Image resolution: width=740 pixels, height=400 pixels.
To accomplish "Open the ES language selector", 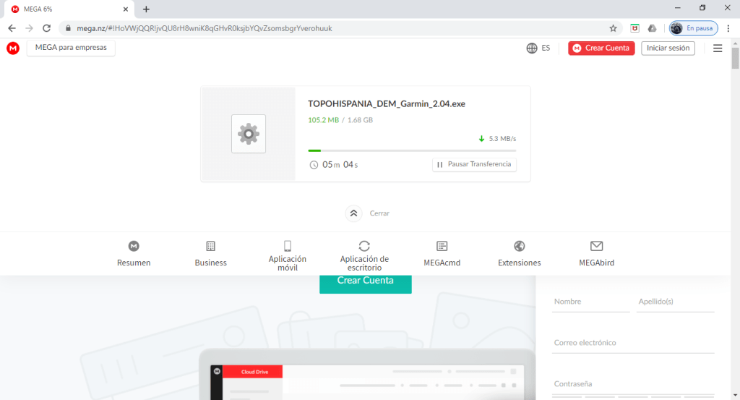I will [x=546, y=48].
